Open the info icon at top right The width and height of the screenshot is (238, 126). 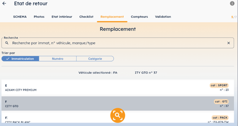[232, 3]
